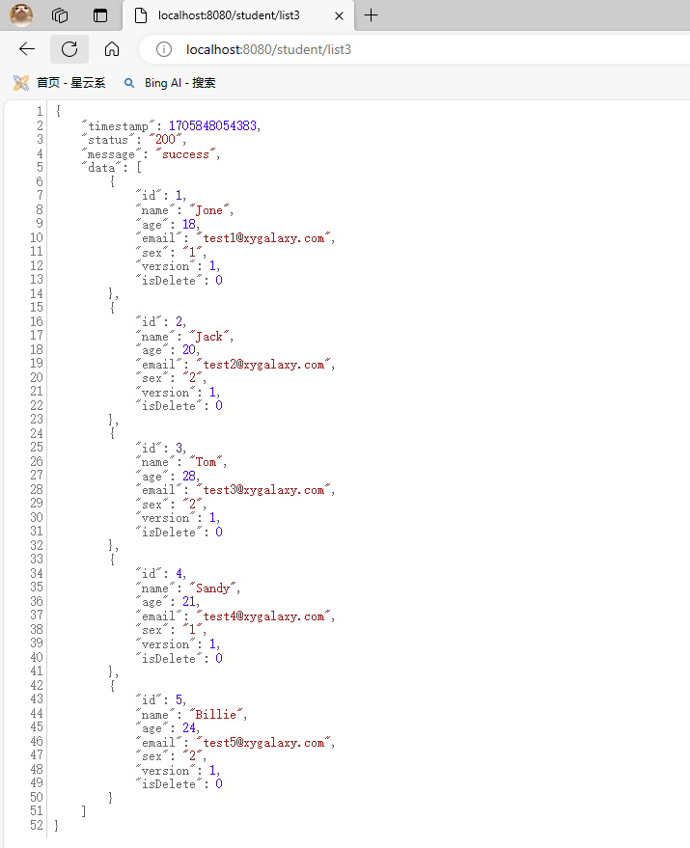This screenshot has height=848, width=690.
Task: Open a new tab with plus button
Action: pos(372,15)
